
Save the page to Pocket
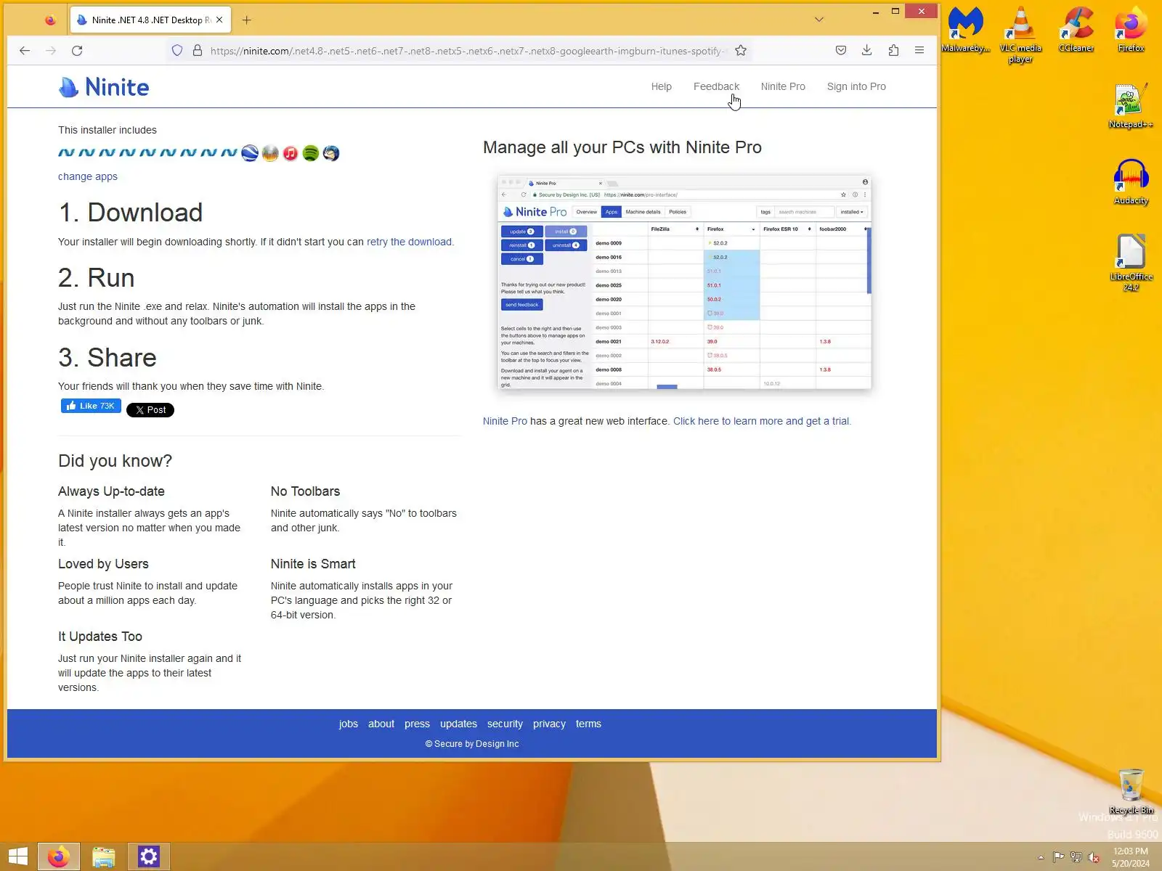[841, 51]
